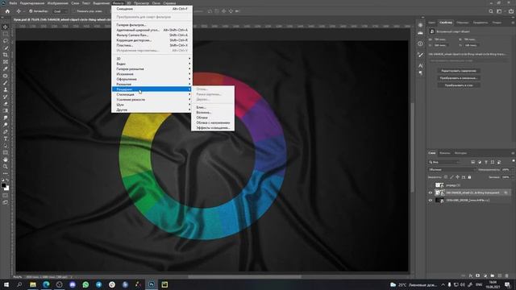This screenshot has height=290, width=516.
Task: Create new adjustment layer icon
Action: (485, 275)
